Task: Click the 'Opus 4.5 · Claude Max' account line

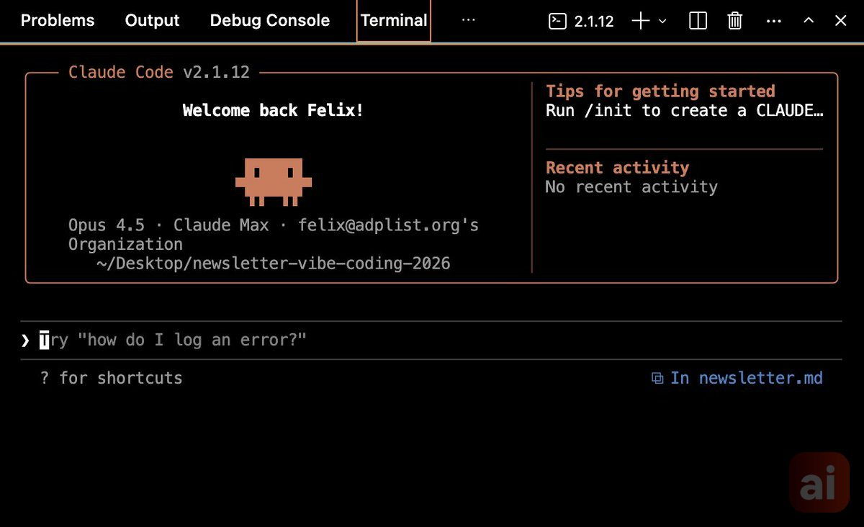Action: tap(274, 235)
